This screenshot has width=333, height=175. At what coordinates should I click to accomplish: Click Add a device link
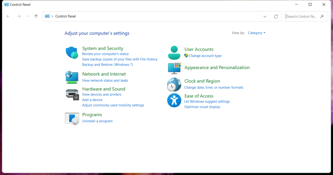92,100
